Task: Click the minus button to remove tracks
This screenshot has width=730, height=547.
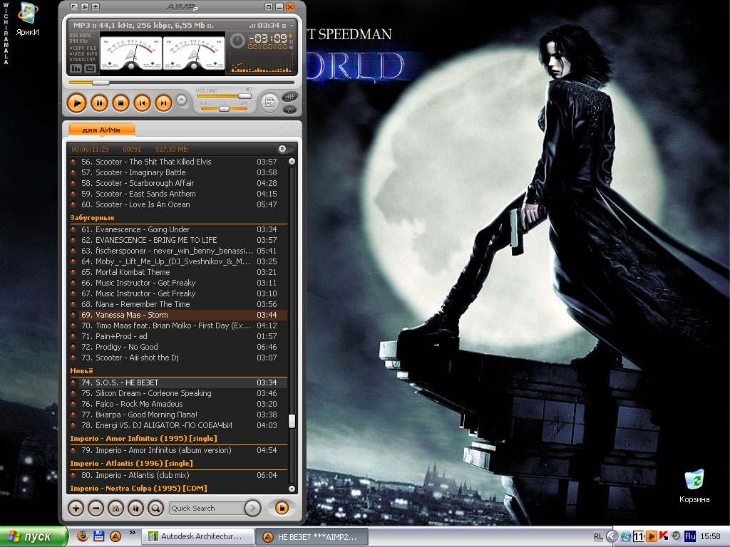Action: pyautogui.click(x=96, y=508)
